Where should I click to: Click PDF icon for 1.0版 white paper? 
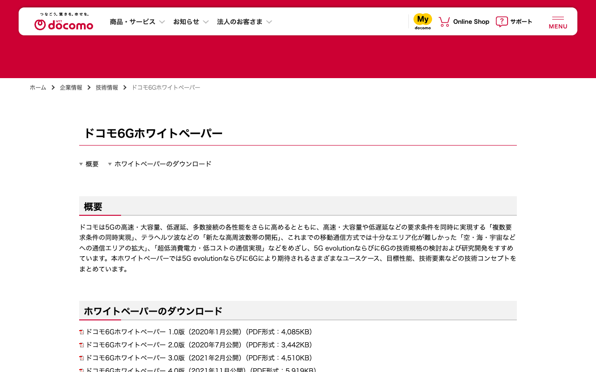point(82,332)
